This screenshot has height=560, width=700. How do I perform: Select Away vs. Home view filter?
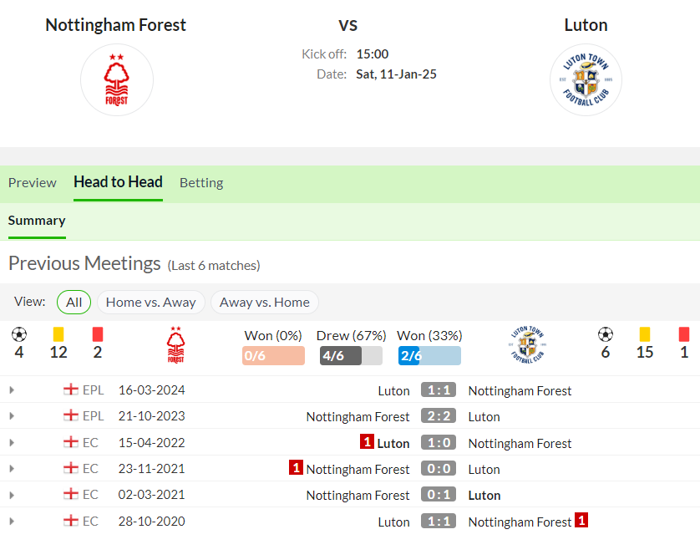264,303
